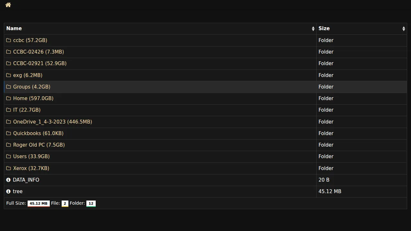Viewport: 411px width, 231px height.
Task: Click the folder icon beside IT
Action: 9,110
